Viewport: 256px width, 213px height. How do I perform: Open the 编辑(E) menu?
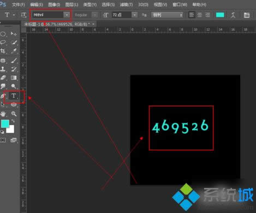click(x=37, y=4)
